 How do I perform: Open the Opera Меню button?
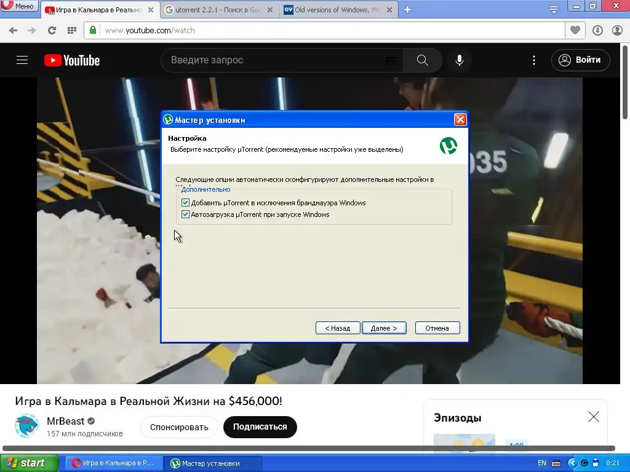(x=19, y=6)
